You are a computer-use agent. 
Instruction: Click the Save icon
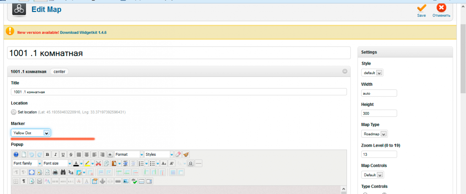point(422,8)
